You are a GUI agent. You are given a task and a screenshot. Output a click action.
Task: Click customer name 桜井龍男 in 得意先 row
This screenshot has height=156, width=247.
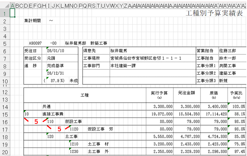[119, 51]
